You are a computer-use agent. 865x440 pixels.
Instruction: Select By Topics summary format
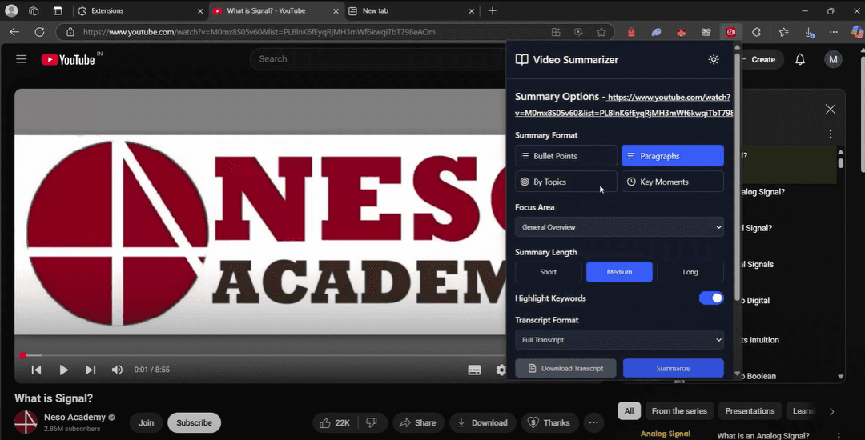[x=566, y=182]
